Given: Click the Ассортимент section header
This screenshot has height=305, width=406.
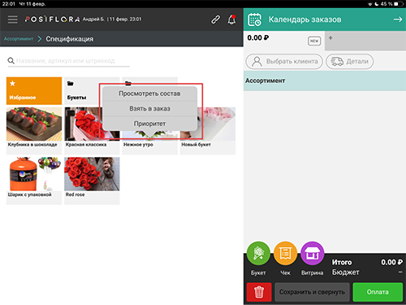Looking at the screenshot, I should [325, 81].
